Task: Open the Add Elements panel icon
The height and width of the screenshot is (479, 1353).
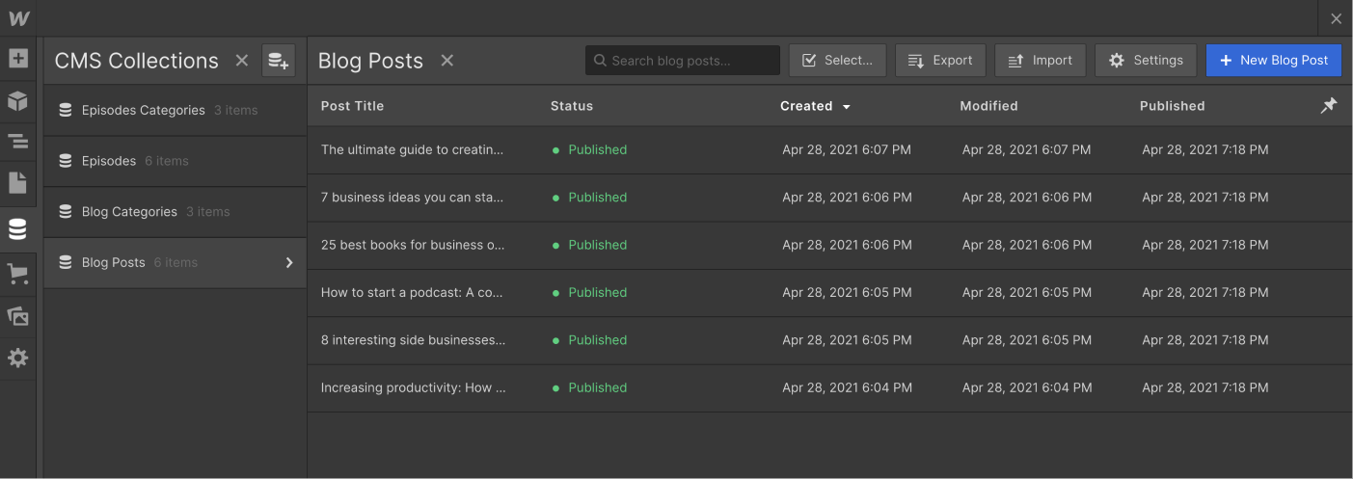Action: pos(17,59)
